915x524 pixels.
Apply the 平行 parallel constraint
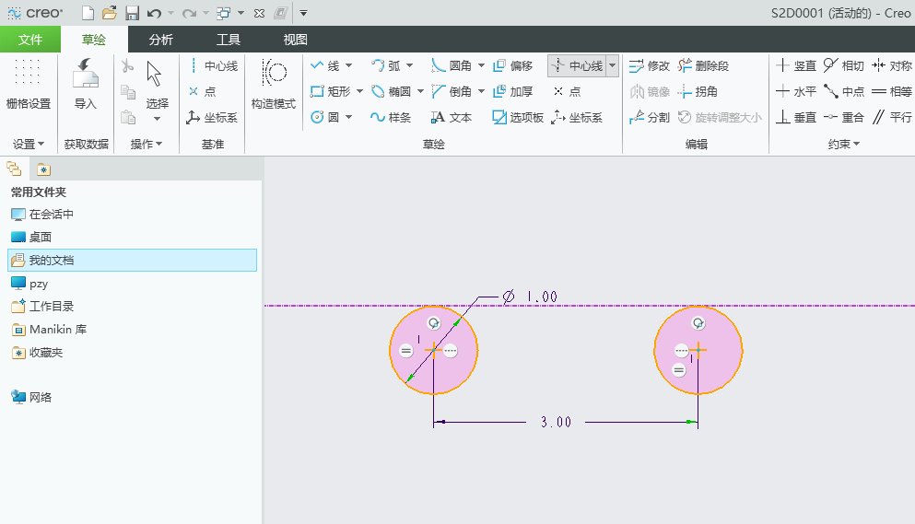tap(892, 117)
